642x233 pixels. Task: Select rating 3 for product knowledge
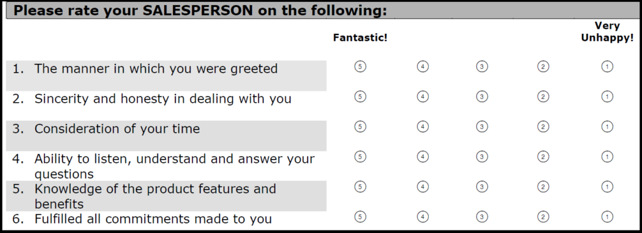pos(482,187)
